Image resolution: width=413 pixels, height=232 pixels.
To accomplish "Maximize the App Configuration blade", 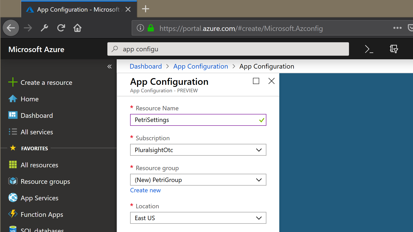I will coord(256,81).
